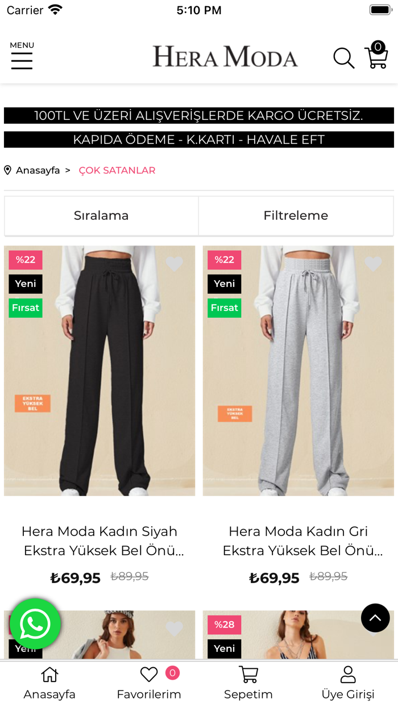Open the Hera Moda logo
The width and height of the screenshot is (398, 707).
[x=225, y=56]
